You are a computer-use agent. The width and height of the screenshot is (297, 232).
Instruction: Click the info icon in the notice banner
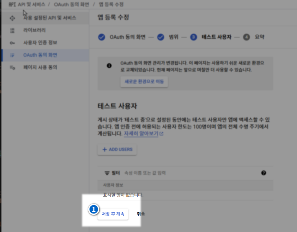109,66
